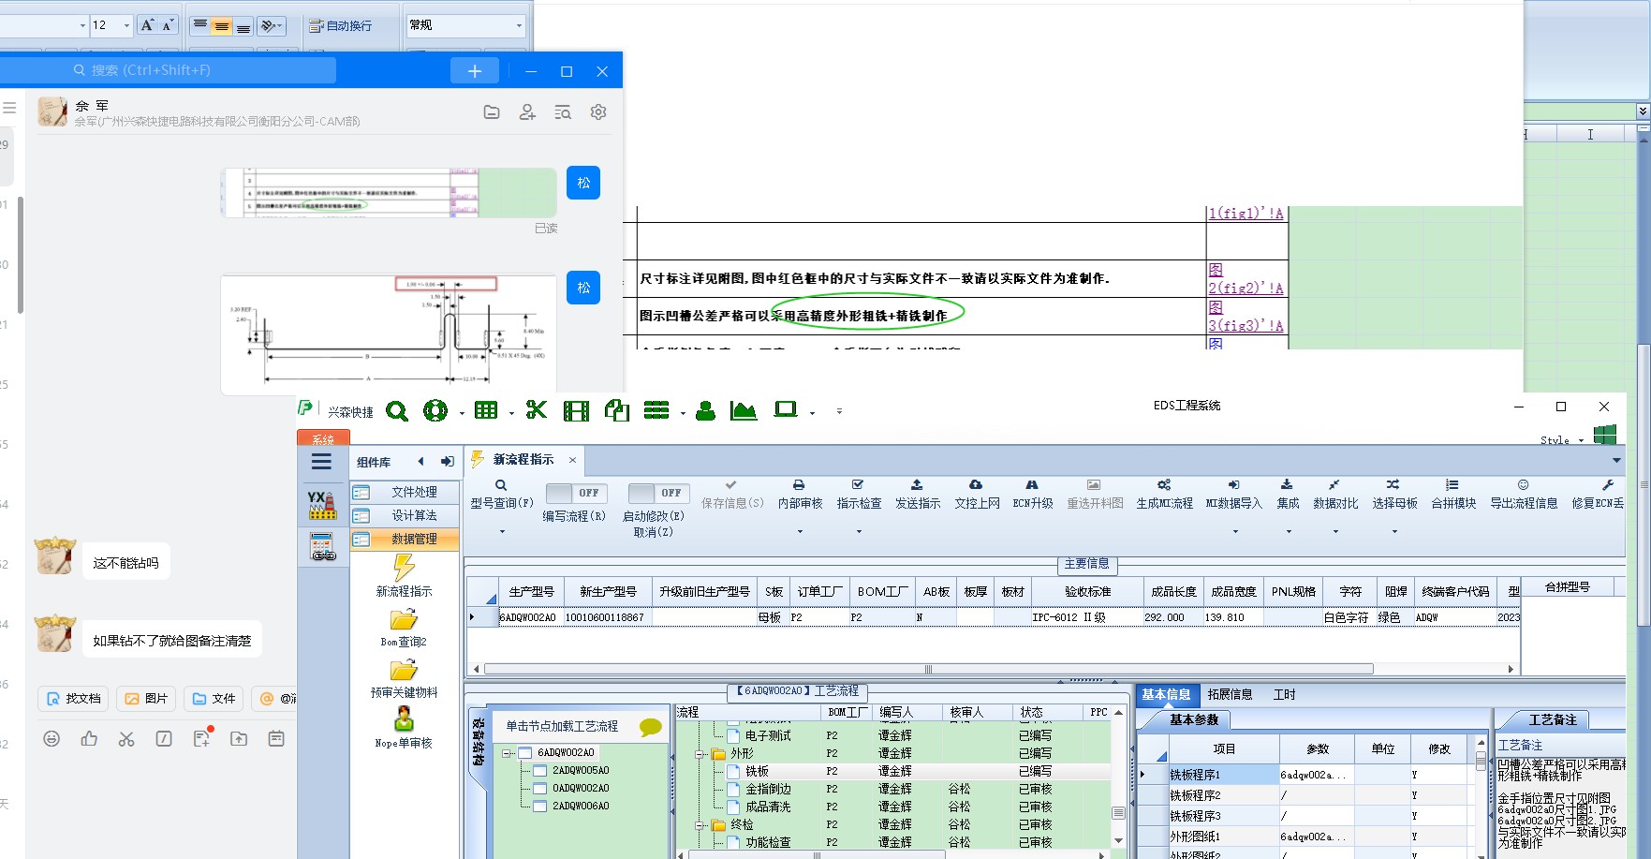Click the emoji icon in chat toolbar
Image resolution: width=1651 pixels, height=859 pixels.
[x=52, y=739]
